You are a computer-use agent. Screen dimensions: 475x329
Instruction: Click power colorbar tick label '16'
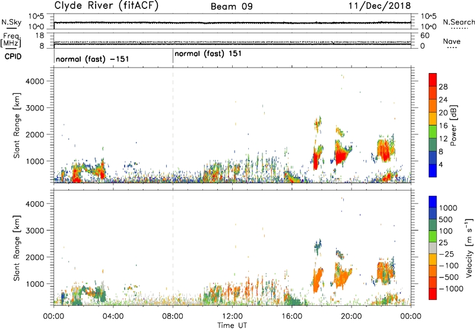pos(443,126)
